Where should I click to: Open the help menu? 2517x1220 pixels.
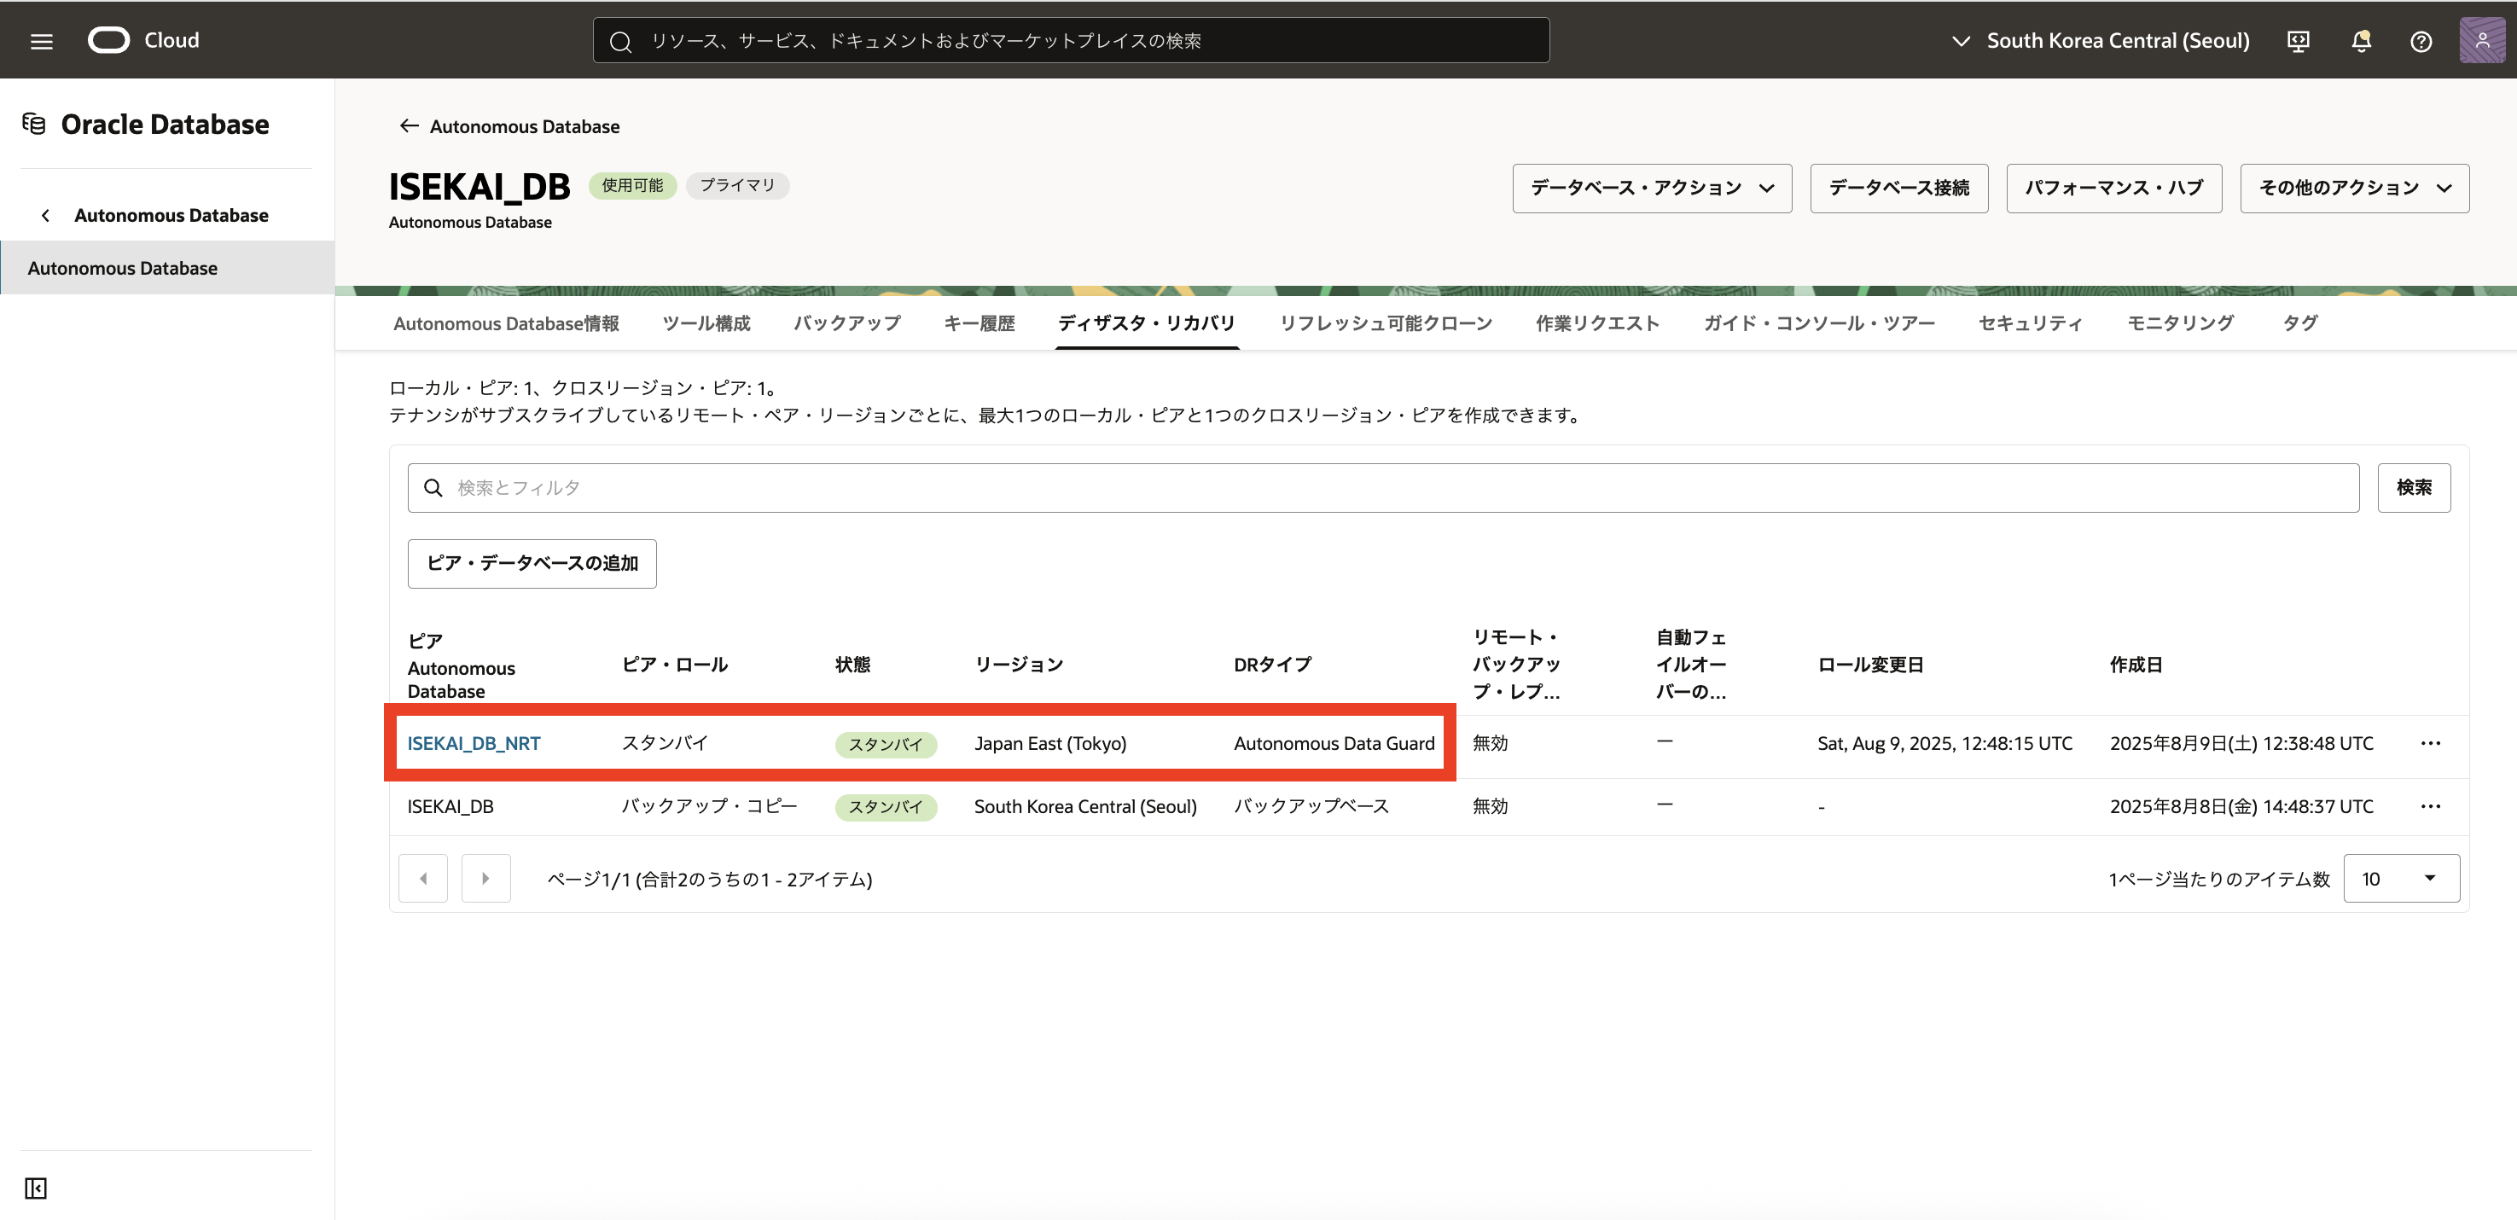pyautogui.click(x=2421, y=41)
